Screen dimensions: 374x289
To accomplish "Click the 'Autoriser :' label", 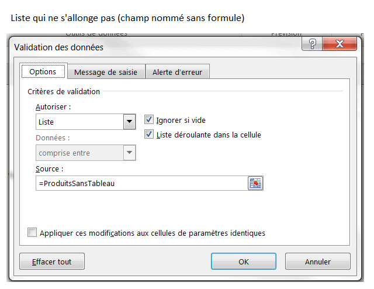I will pos(53,107).
